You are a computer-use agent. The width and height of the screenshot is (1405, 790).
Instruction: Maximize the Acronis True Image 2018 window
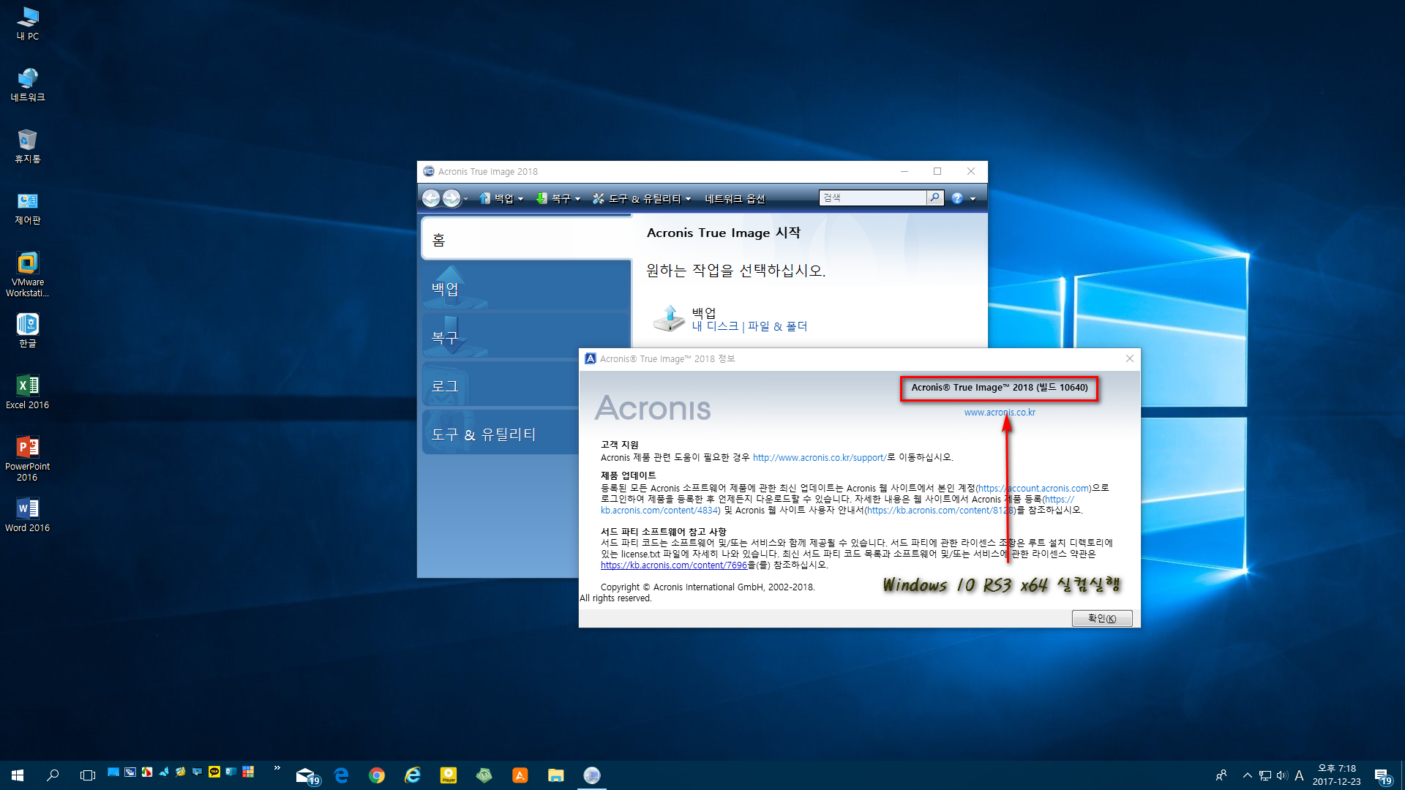click(937, 171)
